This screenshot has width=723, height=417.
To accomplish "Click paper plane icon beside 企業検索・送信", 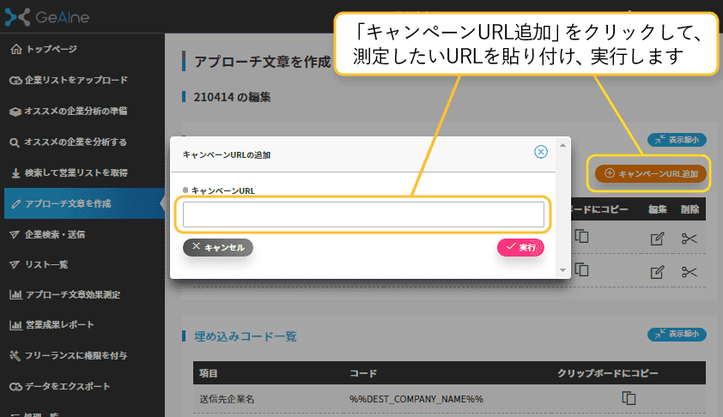I will pos(15,234).
